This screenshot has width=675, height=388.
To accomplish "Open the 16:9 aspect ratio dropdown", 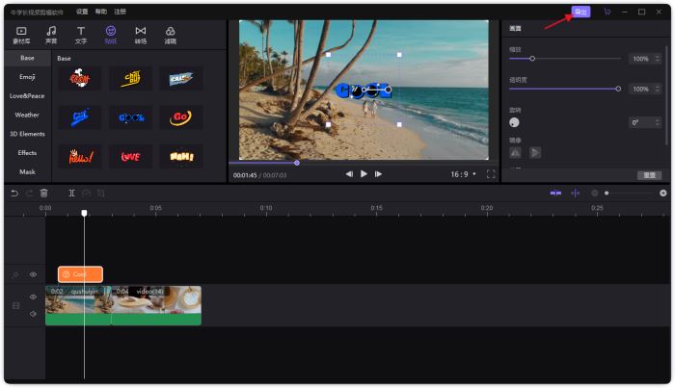I will point(464,174).
